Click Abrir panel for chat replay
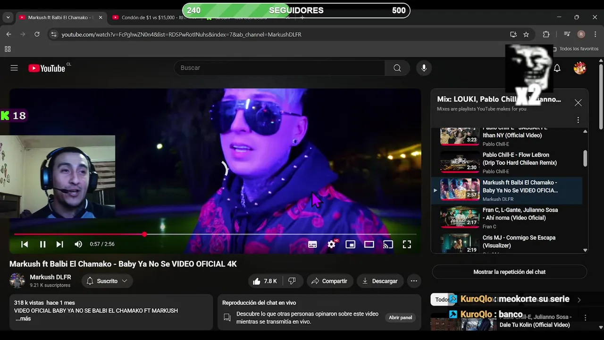This screenshot has width=604, height=340. point(400,318)
